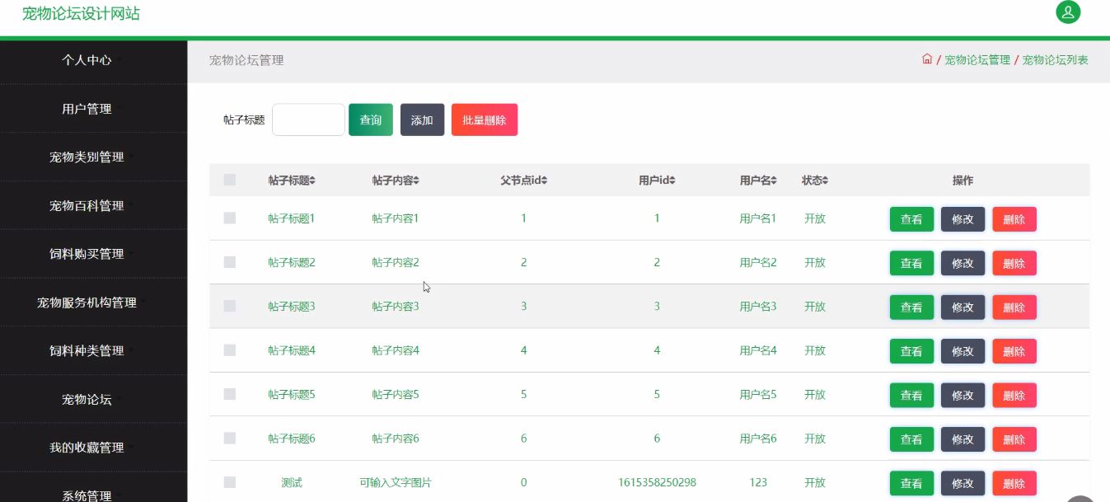
Task: Delete 帖子标题3 row using 删除
Action: [x=1014, y=307]
